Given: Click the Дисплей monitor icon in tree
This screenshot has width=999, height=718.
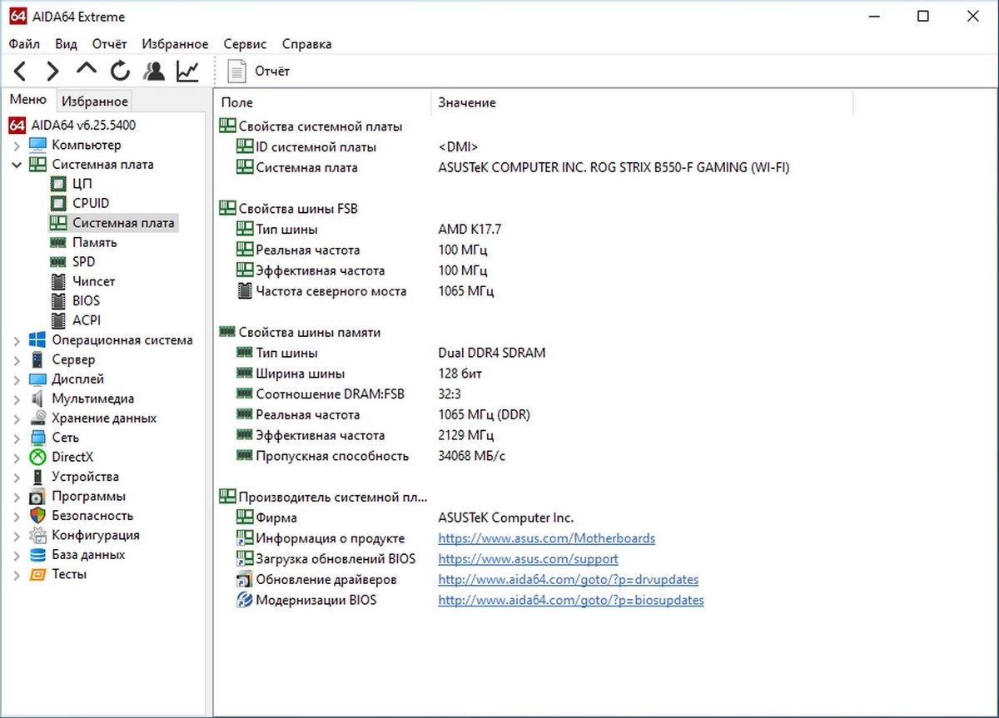Looking at the screenshot, I should click(x=37, y=379).
